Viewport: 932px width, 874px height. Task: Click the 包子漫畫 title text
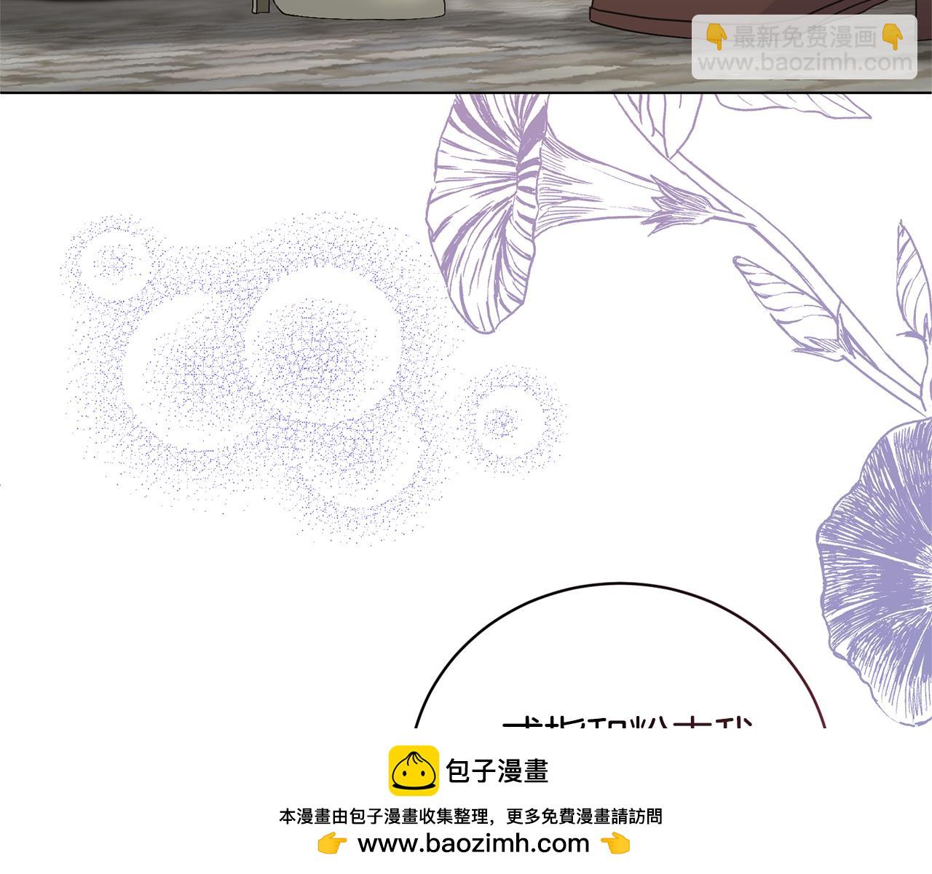pos(497,771)
